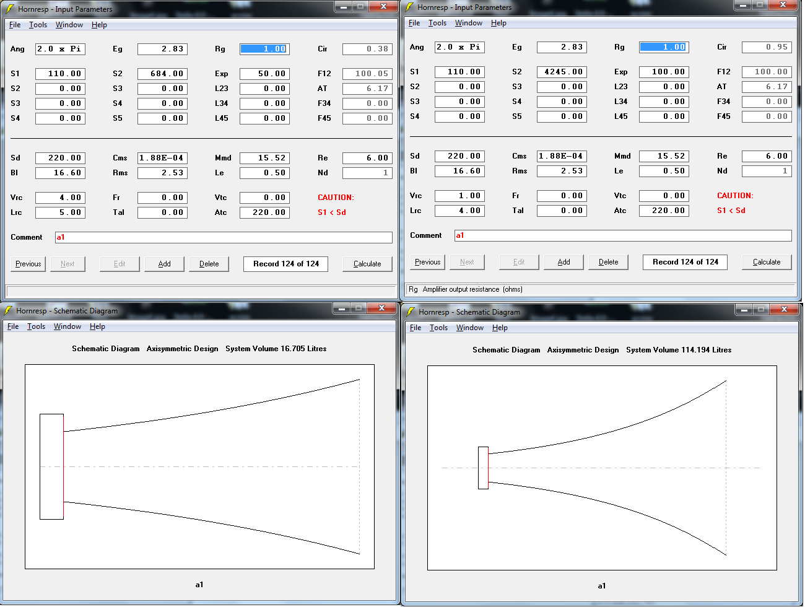Click Cir value 0.95 in right window
The image size is (805, 607).
coord(767,47)
